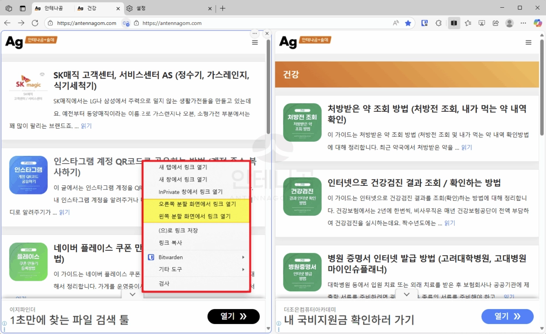
Task: Expand the Bitwarden submenu in context menu
Action: click(196, 257)
